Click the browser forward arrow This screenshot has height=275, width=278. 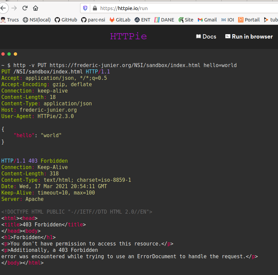click(x=14, y=8)
